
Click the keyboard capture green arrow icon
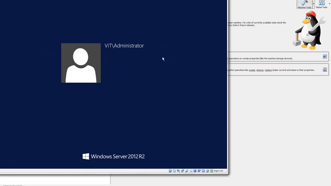(212, 171)
